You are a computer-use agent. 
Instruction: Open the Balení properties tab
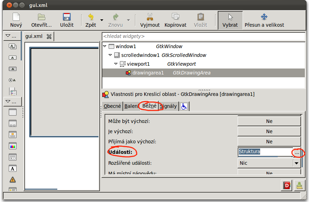[x=131, y=106]
